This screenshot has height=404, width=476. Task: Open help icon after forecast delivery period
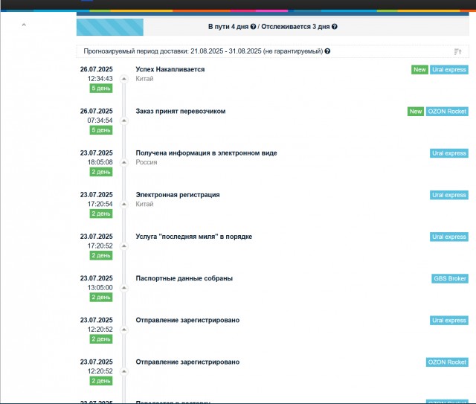click(327, 51)
